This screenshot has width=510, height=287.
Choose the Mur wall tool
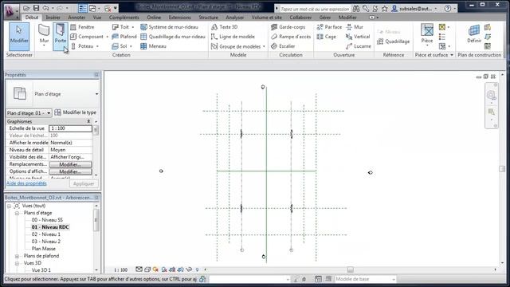44,37
